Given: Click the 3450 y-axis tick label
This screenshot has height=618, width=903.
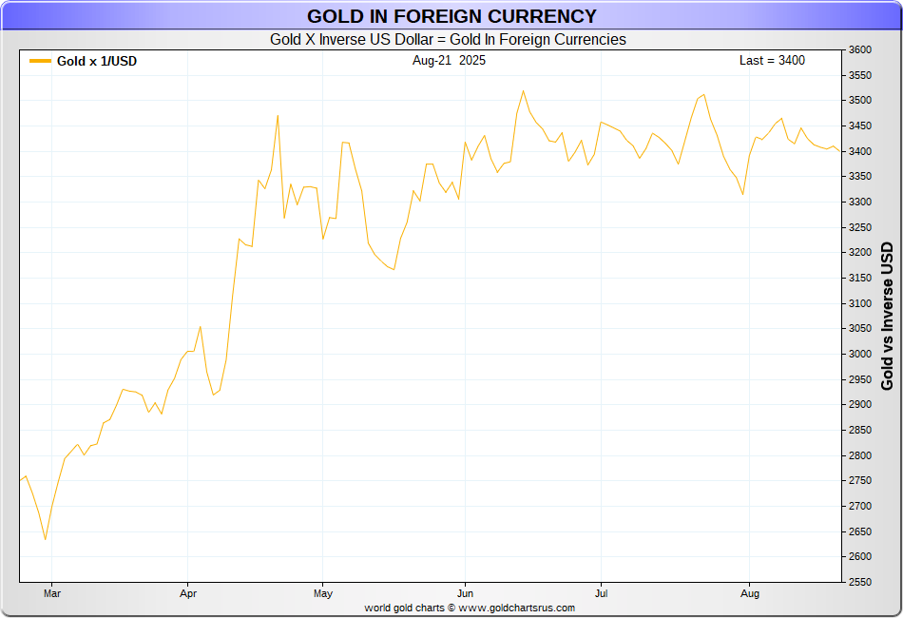Looking at the screenshot, I should tap(860, 126).
